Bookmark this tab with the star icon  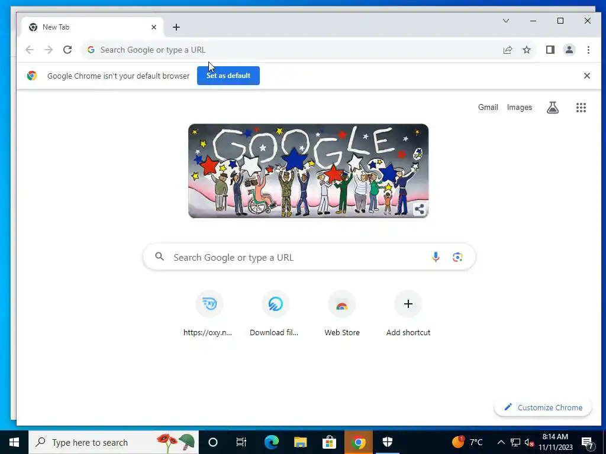point(527,50)
